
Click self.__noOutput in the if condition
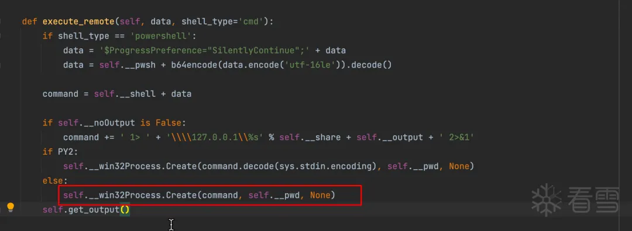(x=97, y=123)
